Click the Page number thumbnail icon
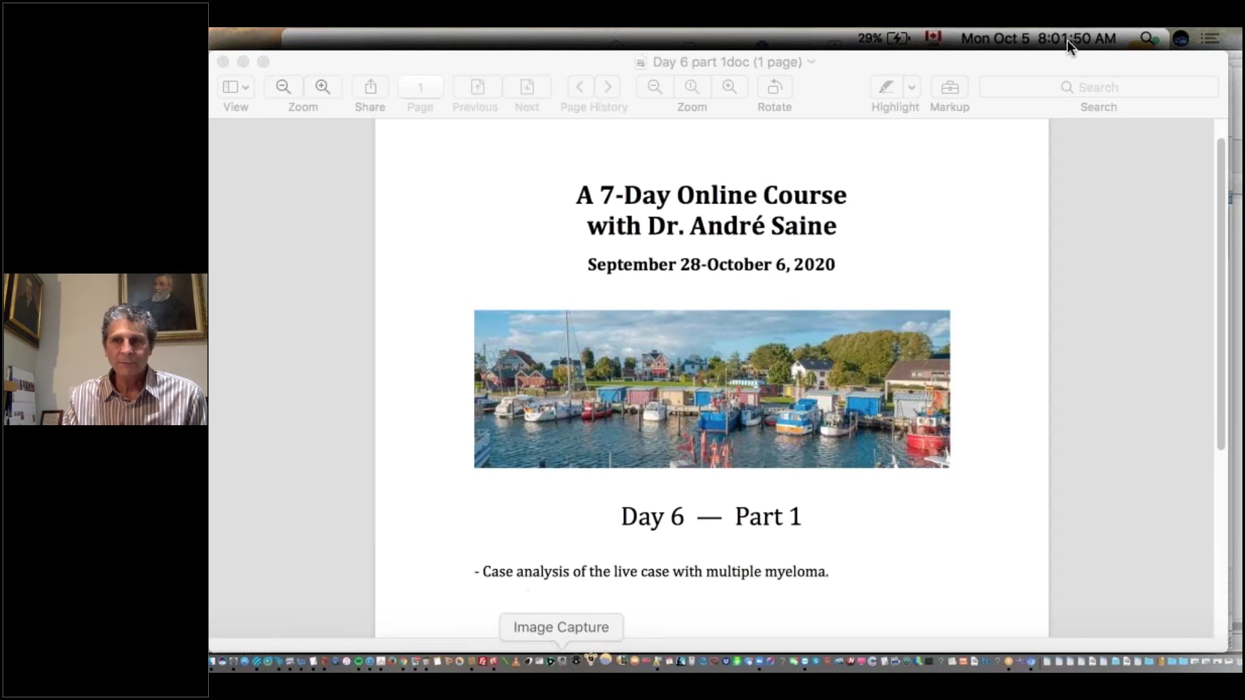 (420, 86)
